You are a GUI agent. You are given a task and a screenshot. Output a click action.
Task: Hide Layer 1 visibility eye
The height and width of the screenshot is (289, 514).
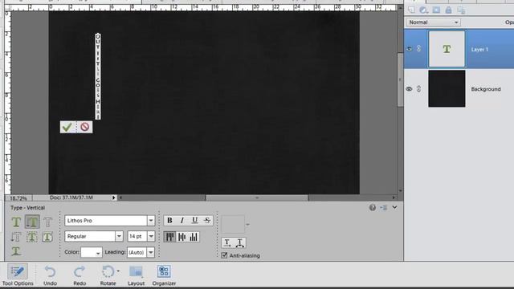click(409, 49)
